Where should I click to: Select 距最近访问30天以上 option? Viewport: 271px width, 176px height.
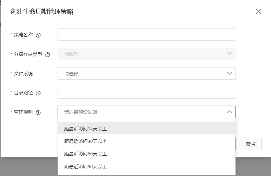[85, 141]
